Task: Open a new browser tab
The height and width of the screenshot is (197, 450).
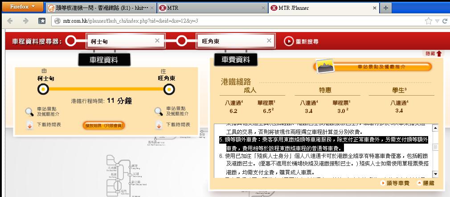Action: tap(386, 8)
